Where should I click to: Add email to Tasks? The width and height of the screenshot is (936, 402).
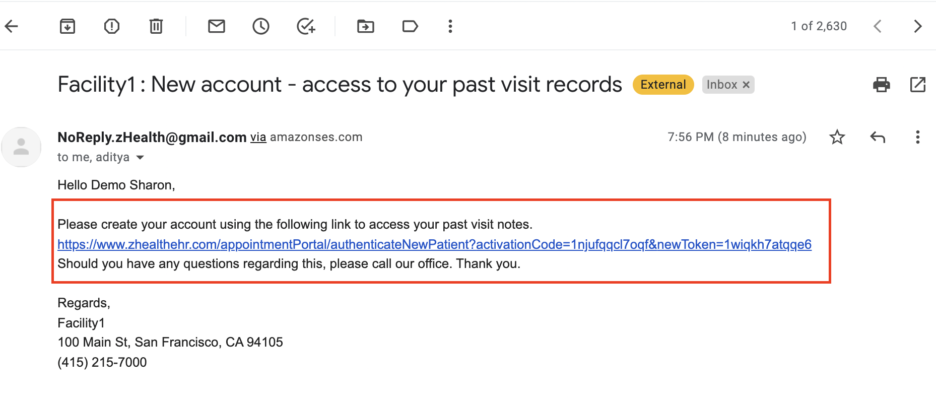point(306,26)
